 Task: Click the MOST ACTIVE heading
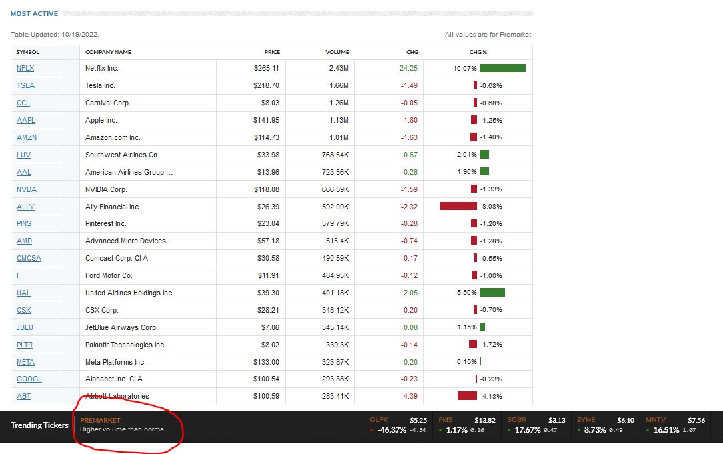click(x=34, y=14)
